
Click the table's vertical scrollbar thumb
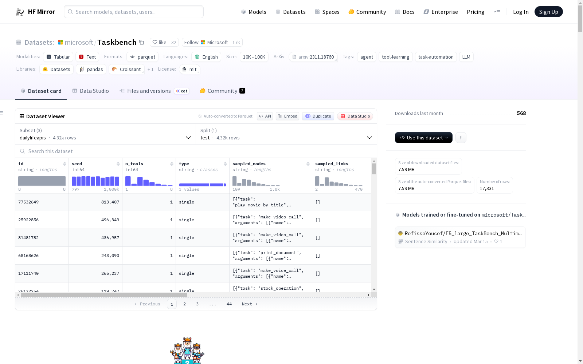coord(374,169)
